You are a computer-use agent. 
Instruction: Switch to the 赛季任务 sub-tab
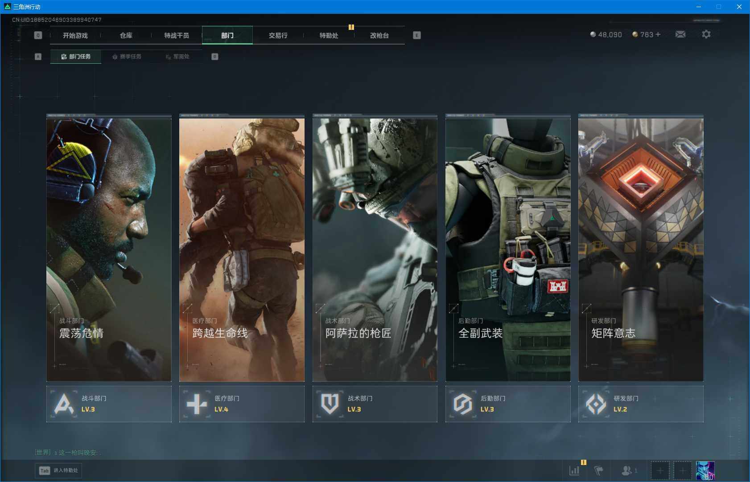point(127,57)
